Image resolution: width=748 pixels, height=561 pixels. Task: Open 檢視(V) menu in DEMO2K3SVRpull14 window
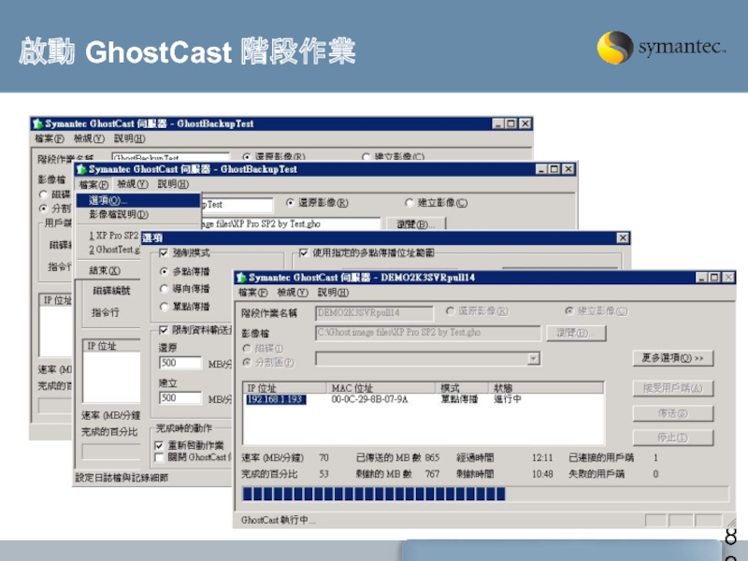(292, 293)
